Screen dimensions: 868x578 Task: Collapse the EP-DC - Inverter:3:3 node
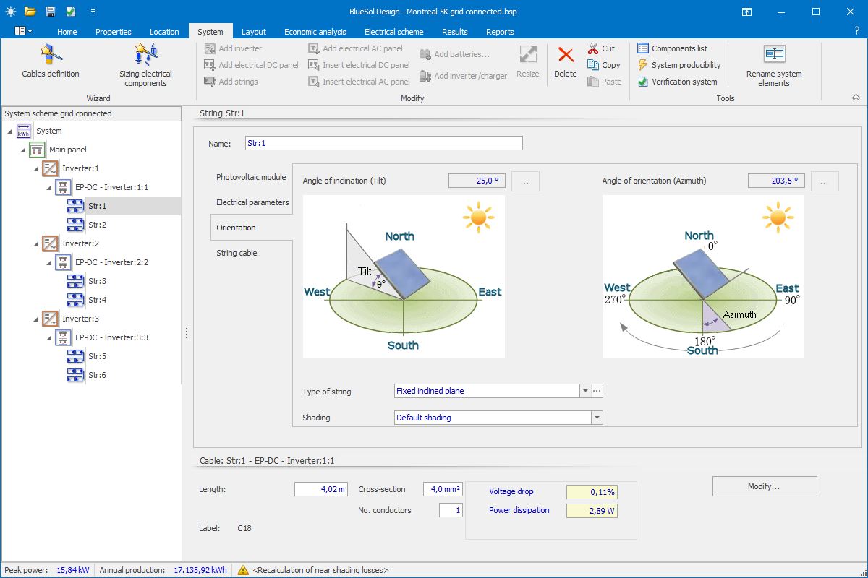click(x=48, y=337)
